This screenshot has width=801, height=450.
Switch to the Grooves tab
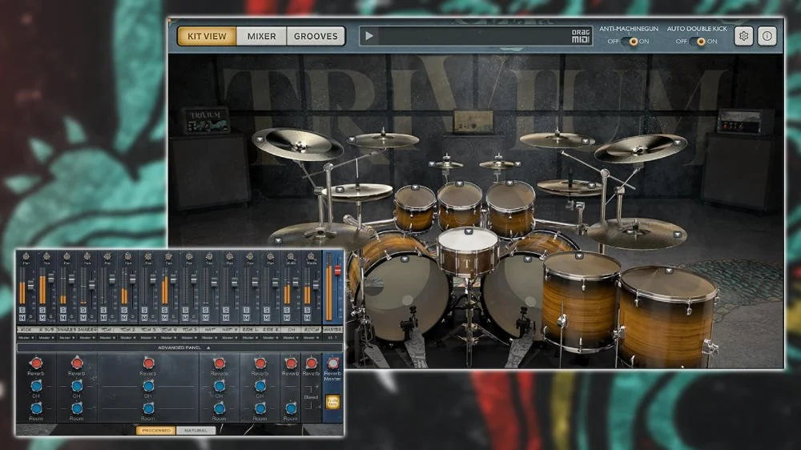(x=316, y=36)
